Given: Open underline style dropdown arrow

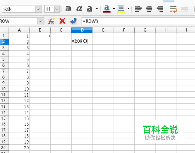Looking at the screenshot, I should click(97, 9).
